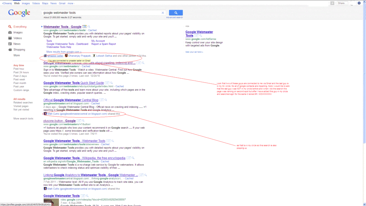Select Custom range time filter
366x206 pixels.
(21, 90)
